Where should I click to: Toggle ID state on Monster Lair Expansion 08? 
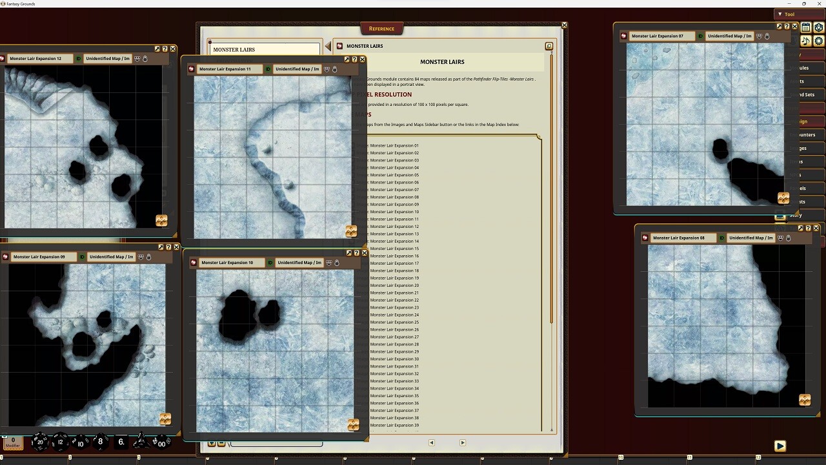723,238
